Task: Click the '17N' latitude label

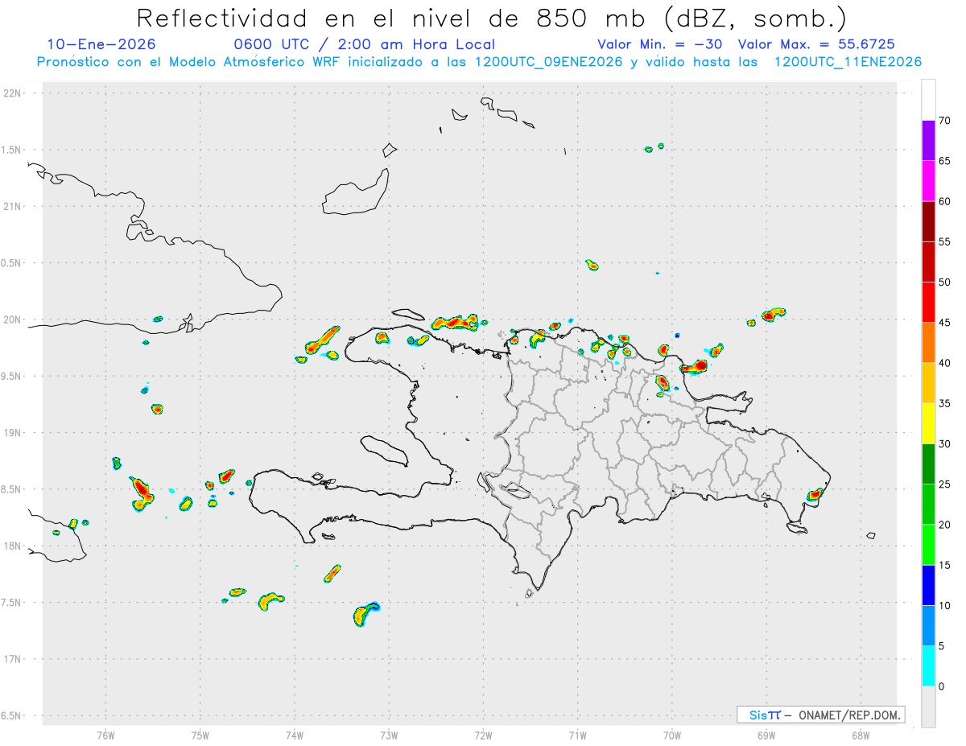Action: coord(14,659)
